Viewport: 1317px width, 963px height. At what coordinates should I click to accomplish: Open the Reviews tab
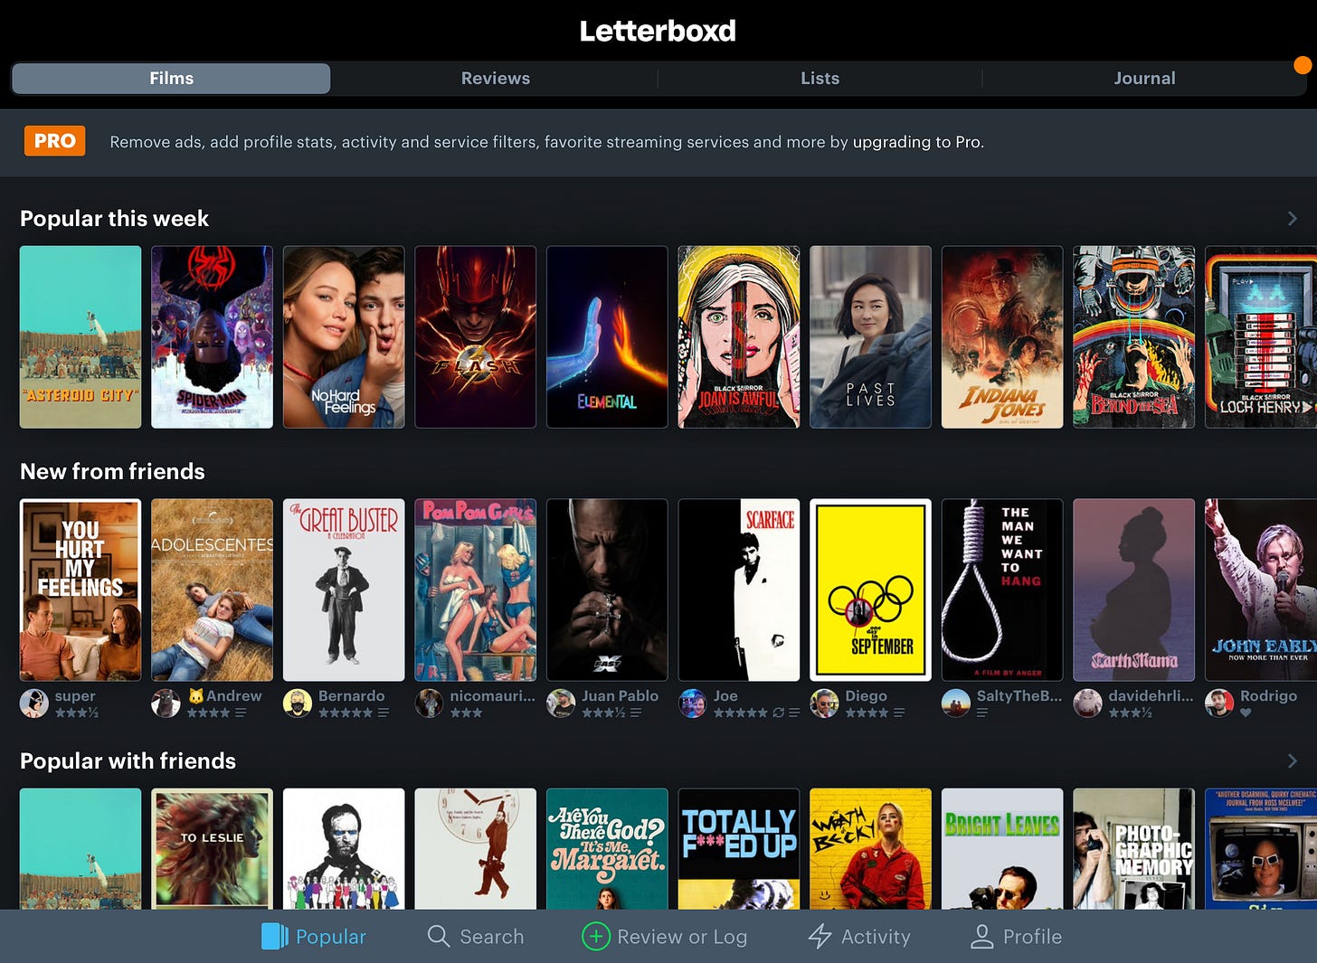[x=496, y=79]
